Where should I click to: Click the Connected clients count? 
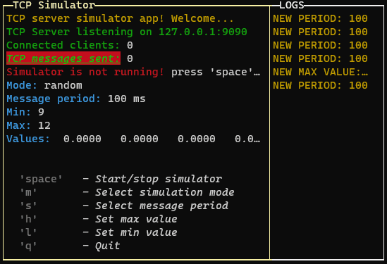[x=130, y=45]
